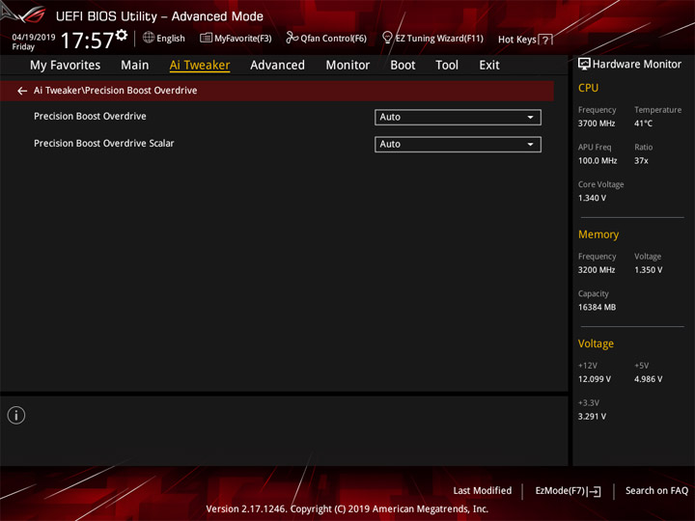Click Last Modified button
This screenshot has width=695, height=521.
(x=483, y=490)
